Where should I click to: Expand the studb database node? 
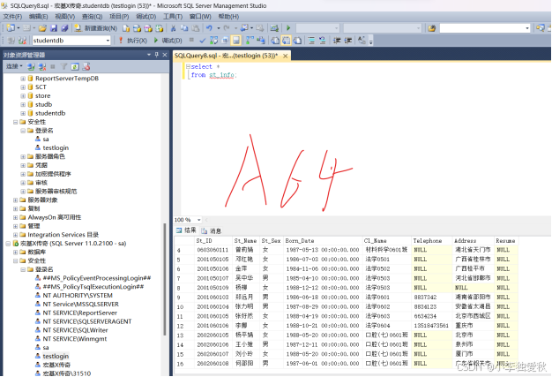(23, 105)
